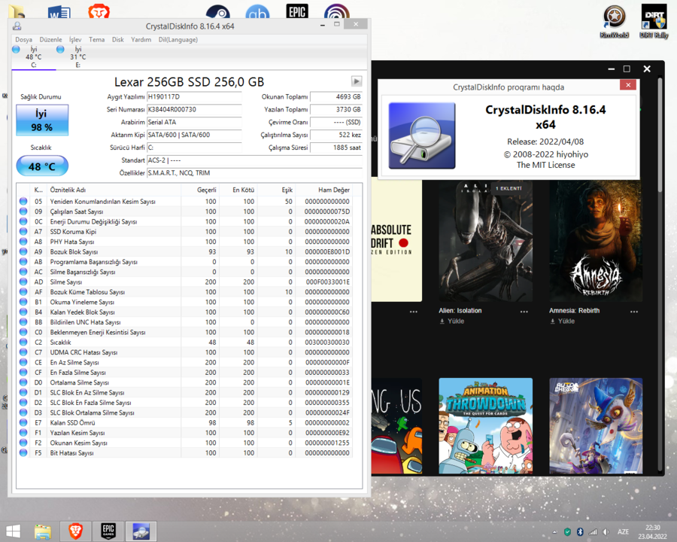Open the security shield tray icon

[567, 532]
